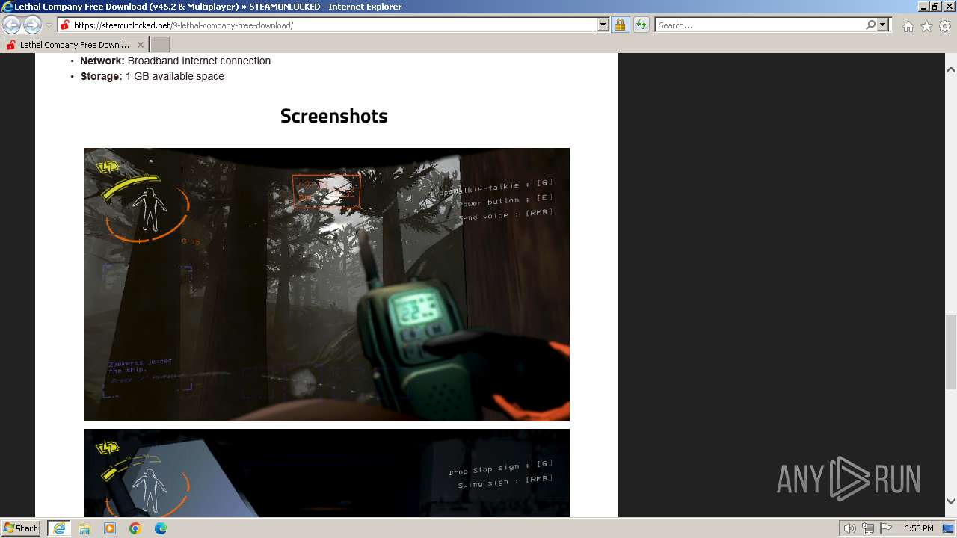The width and height of the screenshot is (957, 538).
Task: Click the clock showing 6:53 PM
Action: (x=918, y=528)
